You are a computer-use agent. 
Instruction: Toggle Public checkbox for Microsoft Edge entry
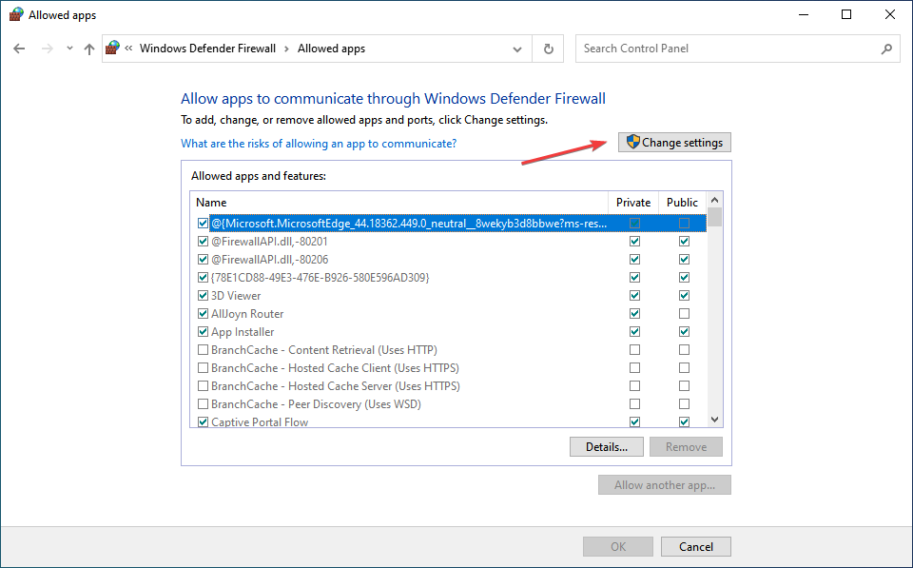coord(684,224)
